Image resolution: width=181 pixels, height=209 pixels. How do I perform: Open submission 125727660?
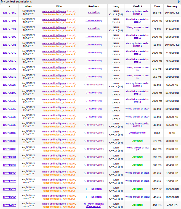point(9,13)
